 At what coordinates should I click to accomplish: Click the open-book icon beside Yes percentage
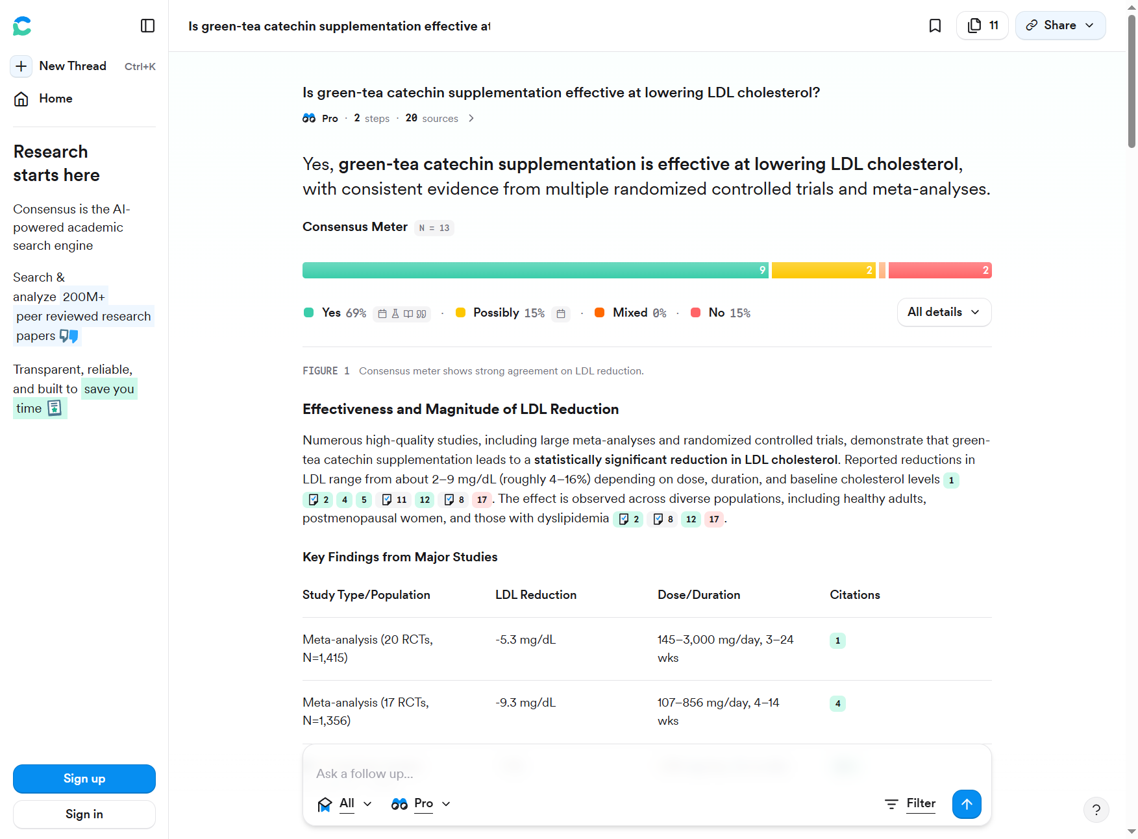(x=408, y=313)
